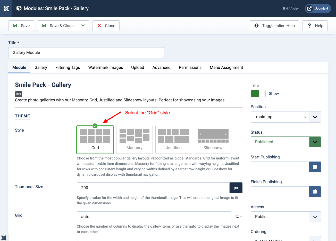Open the Filtering Tags tab
The width and height of the screenshot is (336, 241).
point(68,68)
